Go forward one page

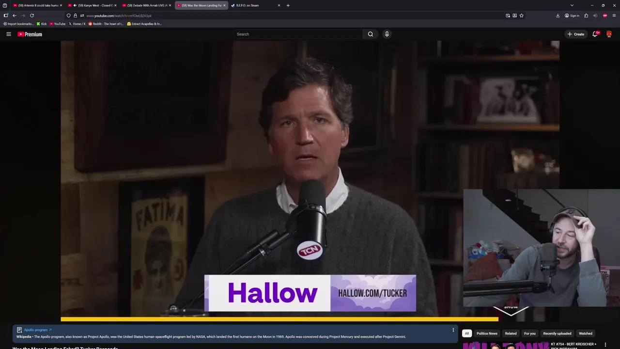click(x=23, y=16)
